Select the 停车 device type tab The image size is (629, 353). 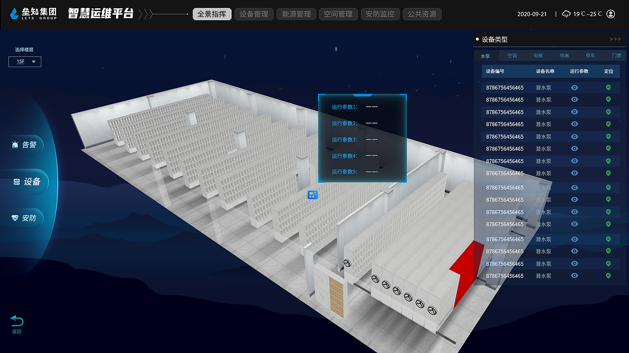pyautogui.click(x=590, y=56)
